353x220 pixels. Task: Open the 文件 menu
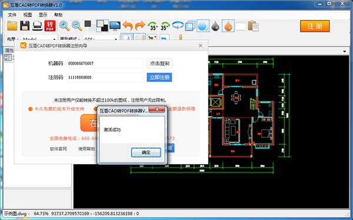click(12, 15)
